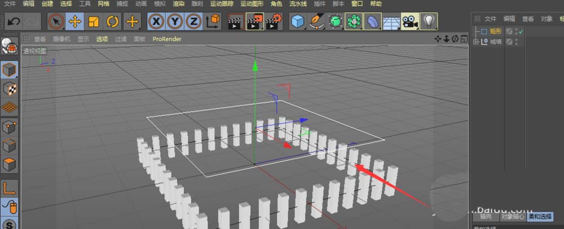Open the 流水线 menu
Image resolution: width=564 pixels, height=229 pixels.
(x=298, y=4)
